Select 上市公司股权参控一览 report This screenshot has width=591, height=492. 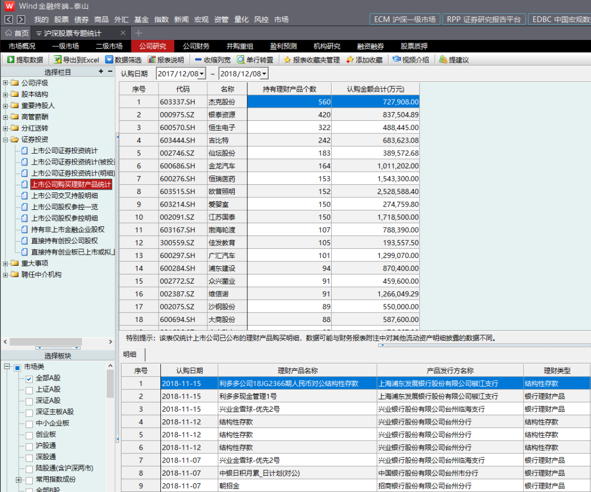[64, 207]
